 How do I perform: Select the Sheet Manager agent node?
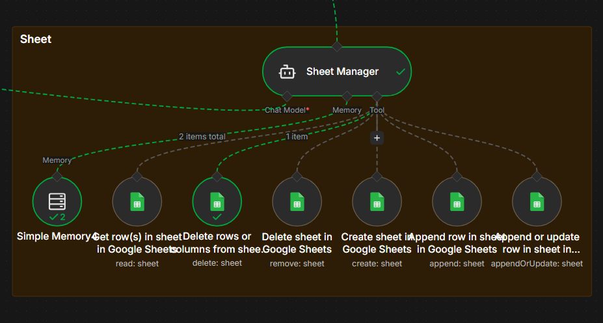[x=337, y=72]
